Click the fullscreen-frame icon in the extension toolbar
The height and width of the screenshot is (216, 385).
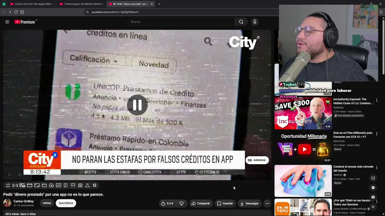point(37,185)
